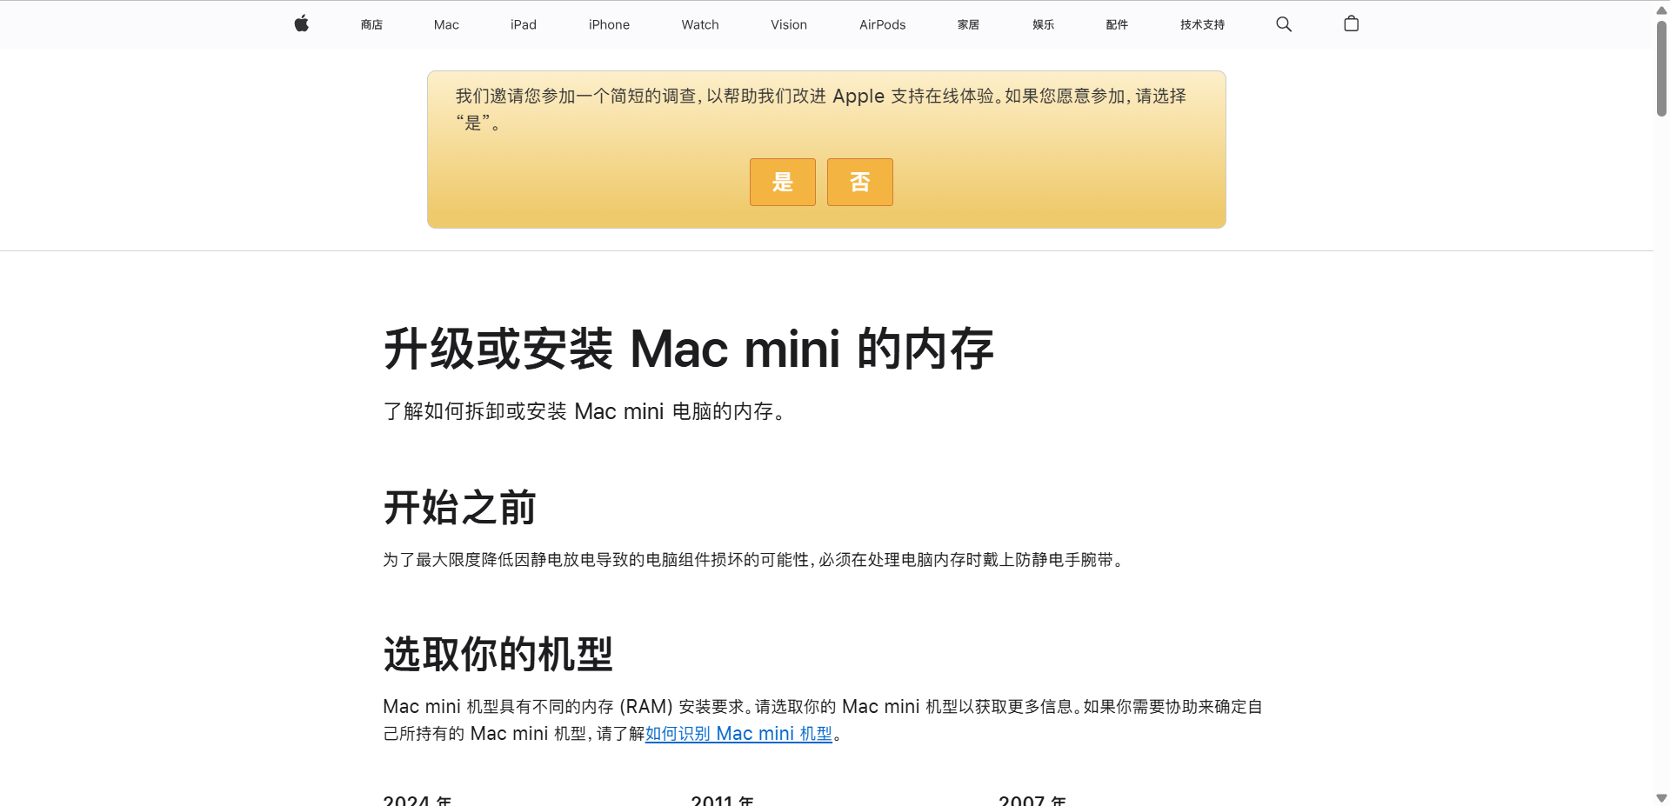This screenshot has height=806, width=1670.
Task: Click the anti-static wrist strap paragraph
Action: (755, 560)
